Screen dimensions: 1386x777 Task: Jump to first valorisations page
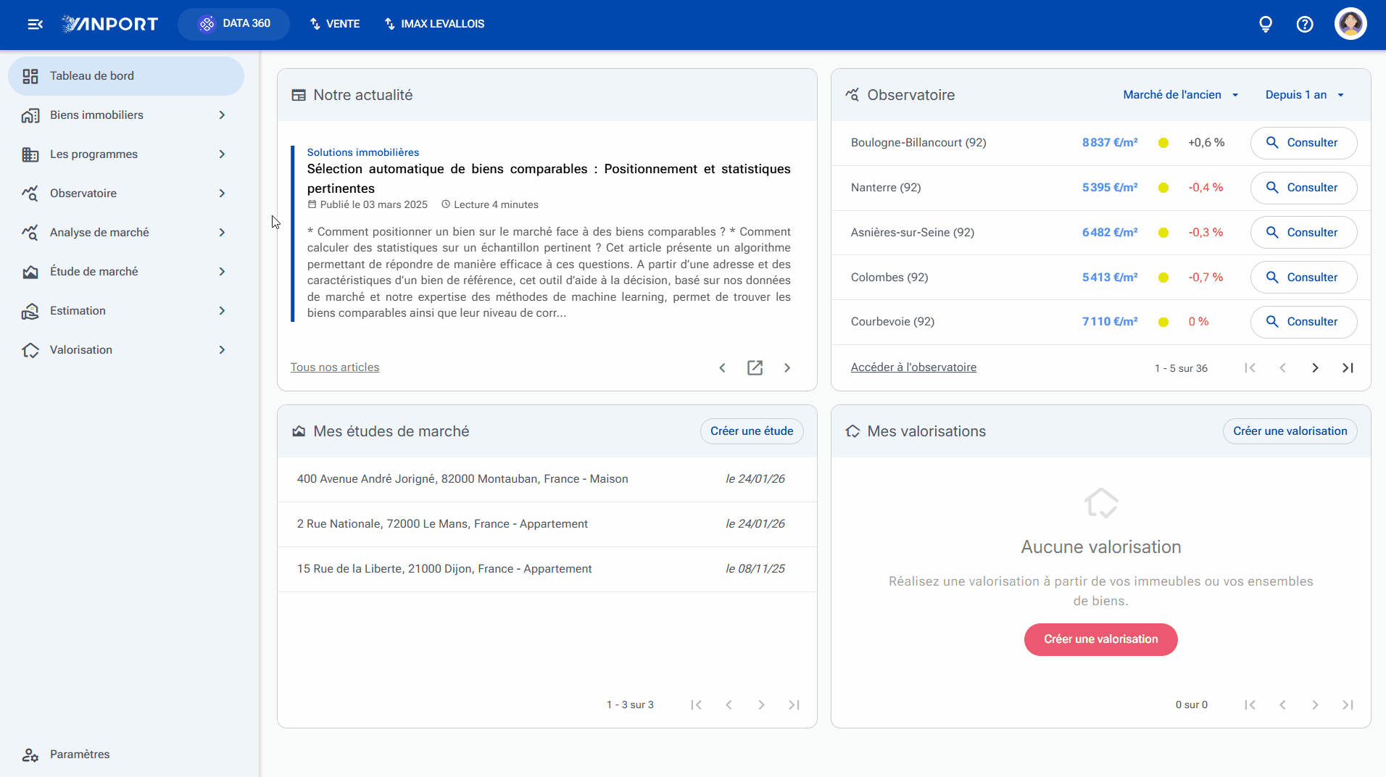click(1250, 705)
